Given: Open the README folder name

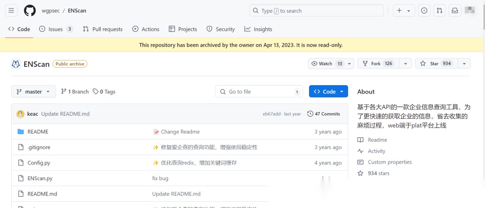Looking at the screenshot, I should coord(38,132).
